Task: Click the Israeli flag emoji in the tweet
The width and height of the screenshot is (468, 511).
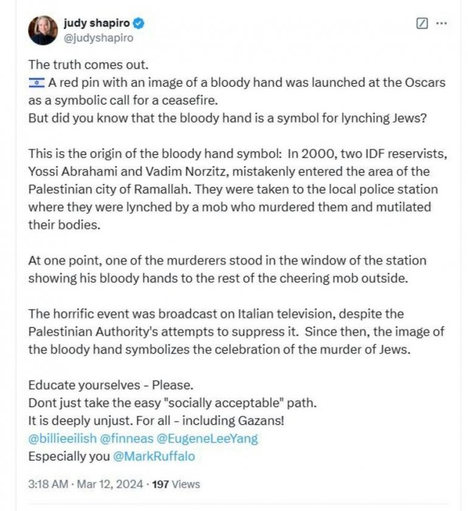Action: (36, 83)
